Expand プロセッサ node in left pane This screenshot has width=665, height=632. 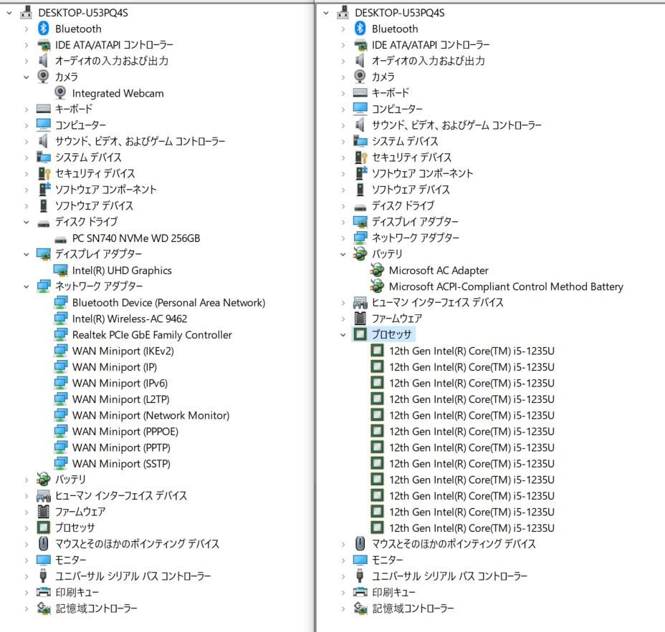click(x=27, y=528)
